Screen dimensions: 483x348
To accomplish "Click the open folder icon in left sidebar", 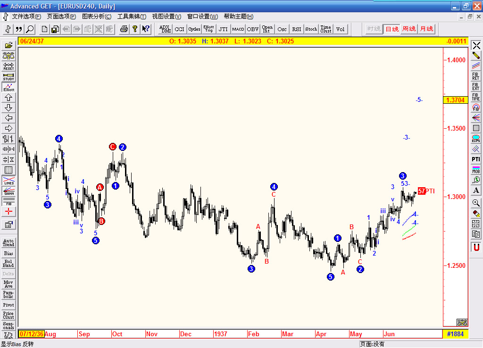I will (8, 46).
